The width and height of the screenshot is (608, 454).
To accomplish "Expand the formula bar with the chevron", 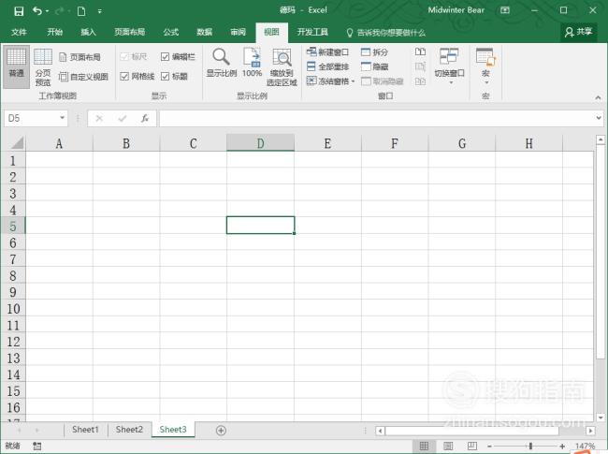I will click(599, 118).
